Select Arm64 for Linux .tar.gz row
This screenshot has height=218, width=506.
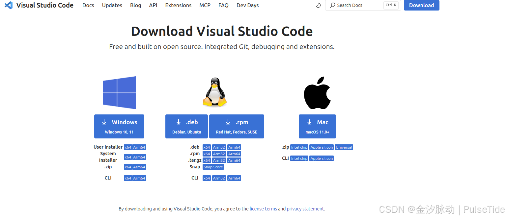234,160
